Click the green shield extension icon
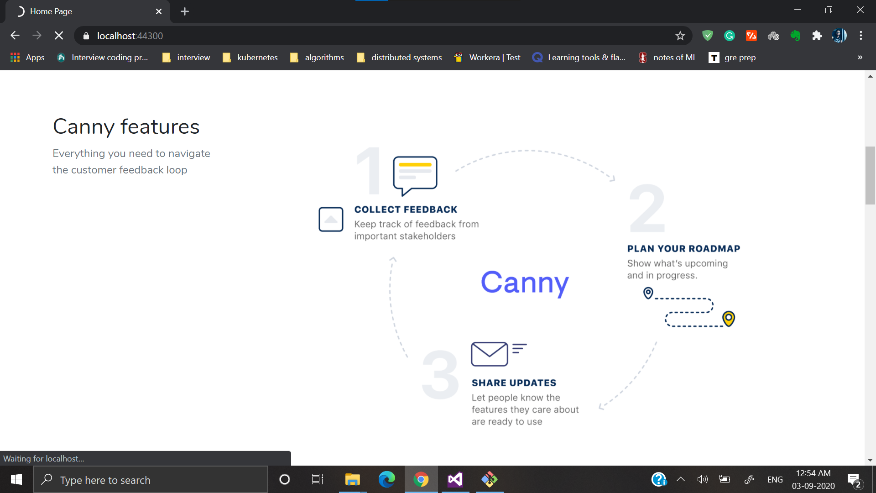 point(707,36)
